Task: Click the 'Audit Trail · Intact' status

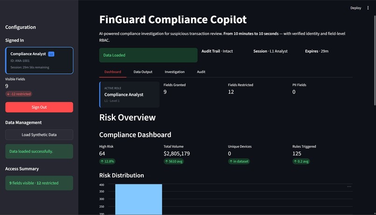Action: 217,51
